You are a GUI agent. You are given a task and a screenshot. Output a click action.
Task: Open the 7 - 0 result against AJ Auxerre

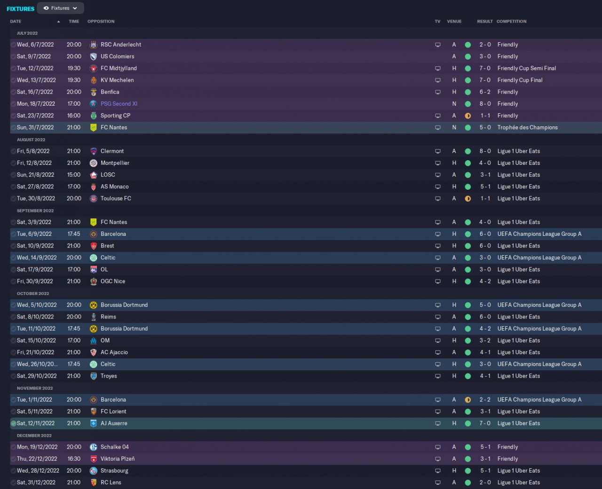[485, 423]
